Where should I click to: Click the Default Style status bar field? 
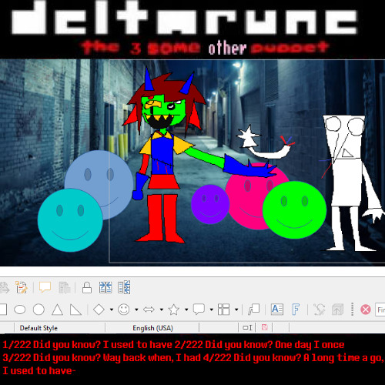(x=59, y=328)
